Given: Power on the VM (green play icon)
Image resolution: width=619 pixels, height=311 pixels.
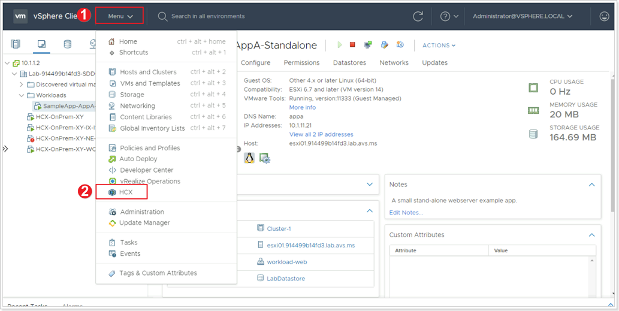Looking at the screenshot, I should click(x=340, y=45).
